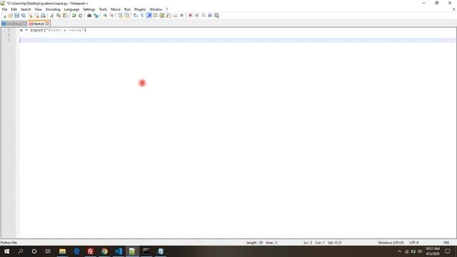Toggle file Monitoring eye icon

point(181,16)
